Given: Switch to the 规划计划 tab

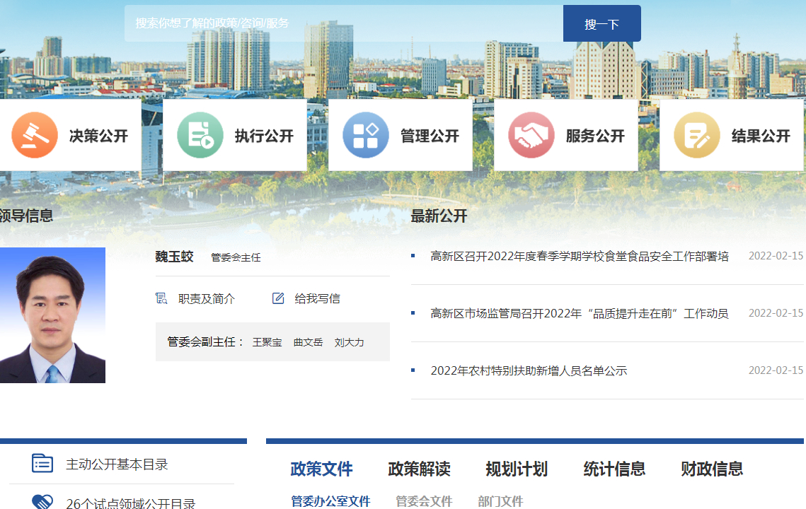Looking at the screenshot, I should pos(517,469).
